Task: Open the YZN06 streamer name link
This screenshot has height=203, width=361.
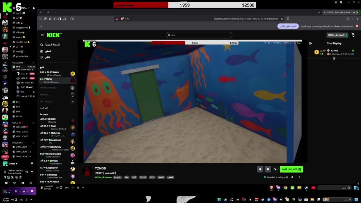Action: pos(100,168)
